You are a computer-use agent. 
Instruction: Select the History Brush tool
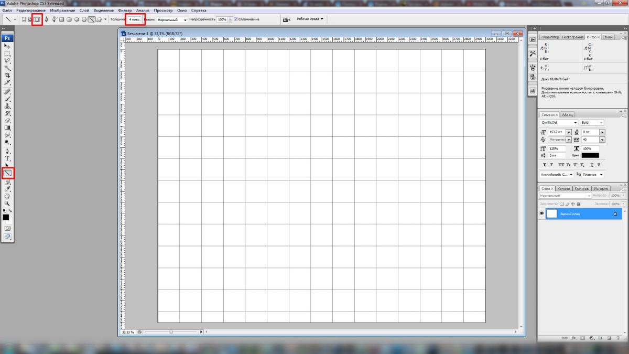(8, 113)
